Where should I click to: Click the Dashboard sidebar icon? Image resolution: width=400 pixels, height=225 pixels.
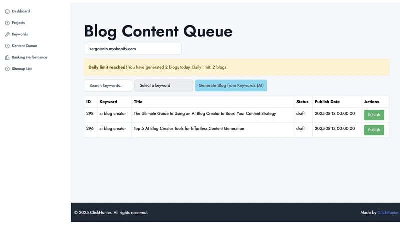click(7, 11)
